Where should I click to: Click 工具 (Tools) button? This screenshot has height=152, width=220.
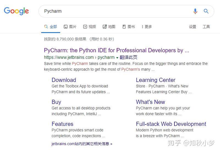206,27
